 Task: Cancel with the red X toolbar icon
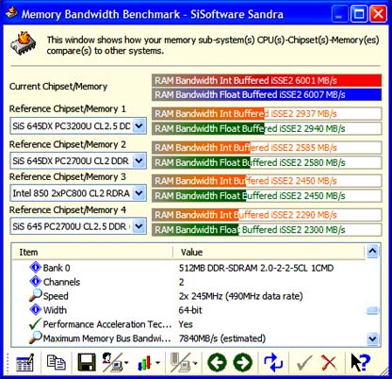click(329, 363)
